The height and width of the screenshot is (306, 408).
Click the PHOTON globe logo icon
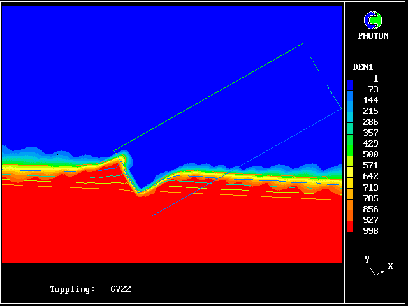coord(373,21)
